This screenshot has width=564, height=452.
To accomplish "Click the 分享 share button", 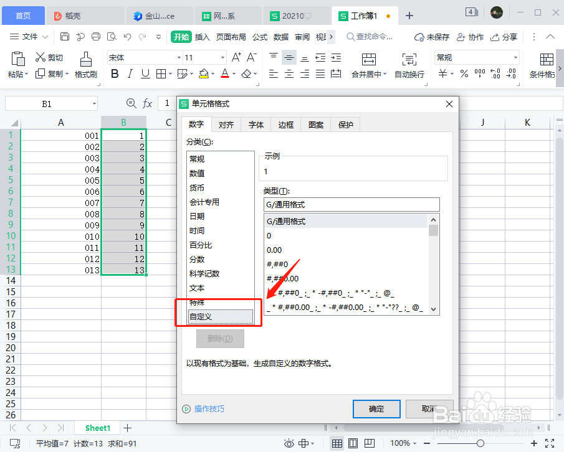I will point(504,37).
